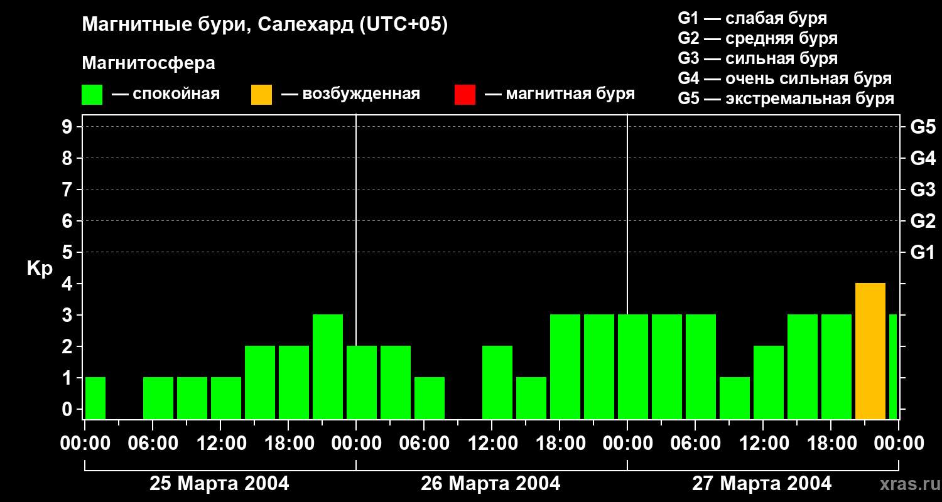Click the 'G2' label on the right axis
Screen dimensions: 942x502
923,221
